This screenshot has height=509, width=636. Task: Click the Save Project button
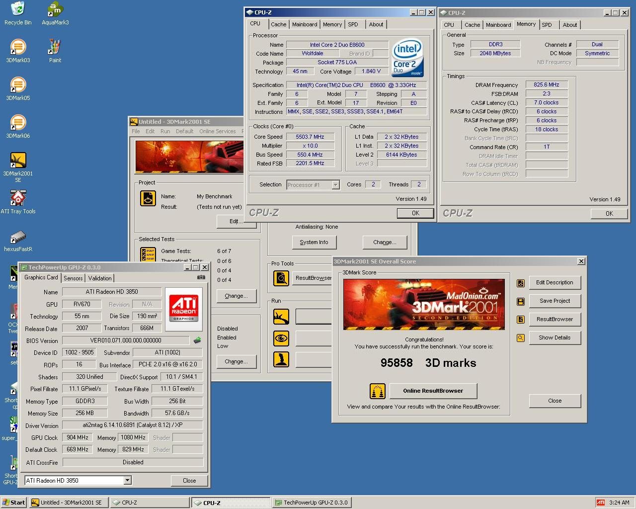click(555, 301)
